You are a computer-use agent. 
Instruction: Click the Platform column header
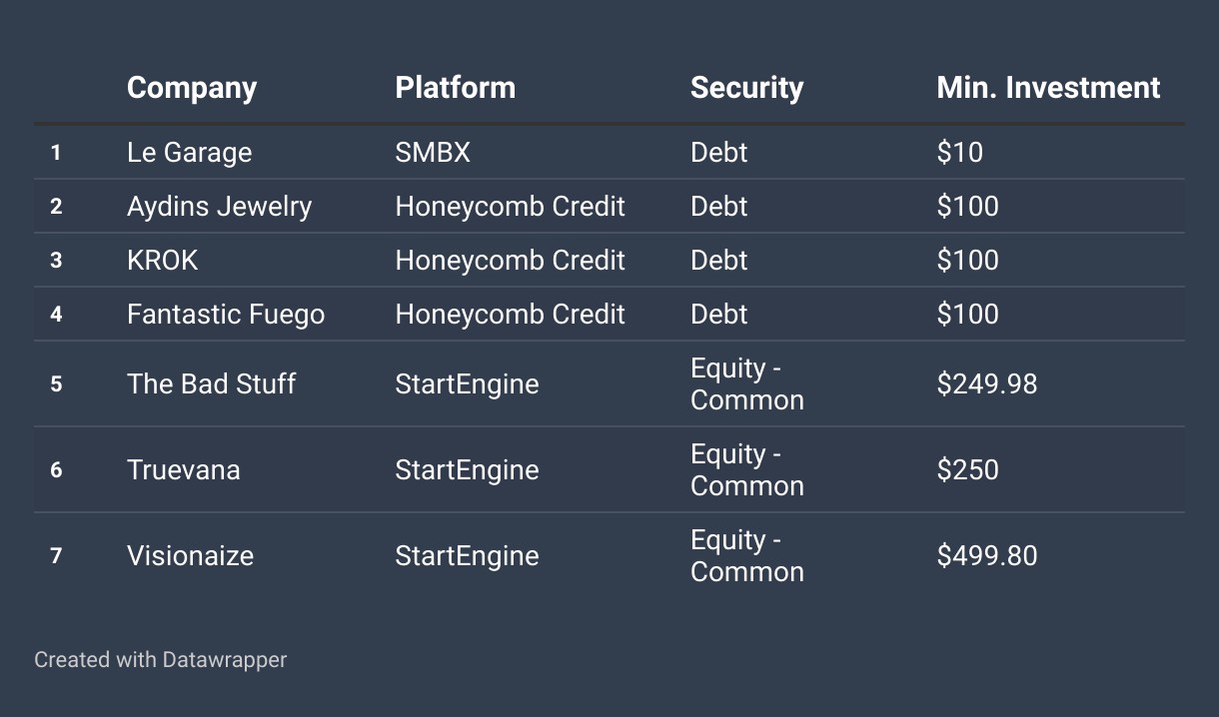pyautogui.click(x=456, y=88)
